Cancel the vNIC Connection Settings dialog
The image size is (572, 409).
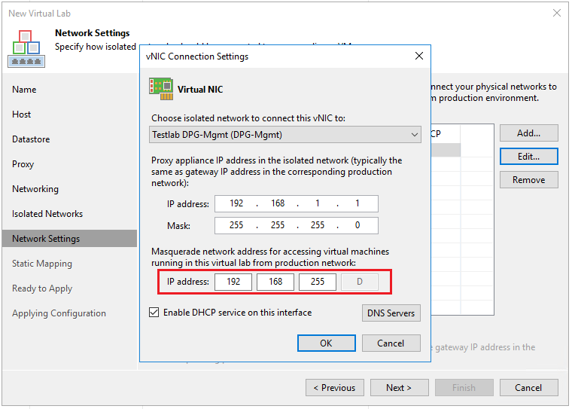(391, 343)
